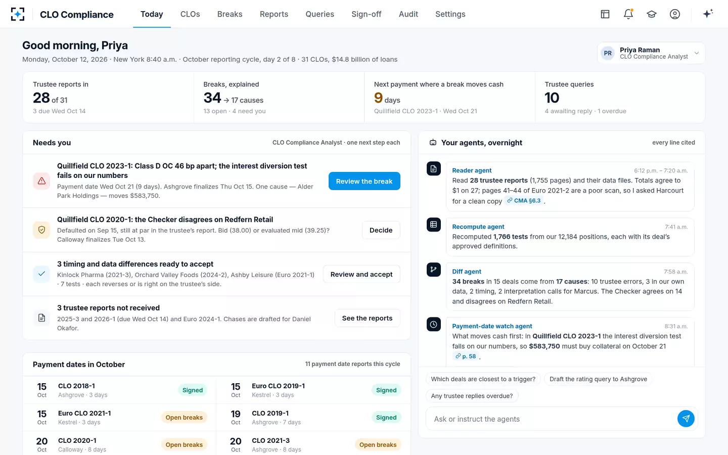Image resolution: width=728 pixels, height=455 pixels.
Task: Select 'Which deals are closest to a trigger?' suggestion
Action: coord(483,379)
